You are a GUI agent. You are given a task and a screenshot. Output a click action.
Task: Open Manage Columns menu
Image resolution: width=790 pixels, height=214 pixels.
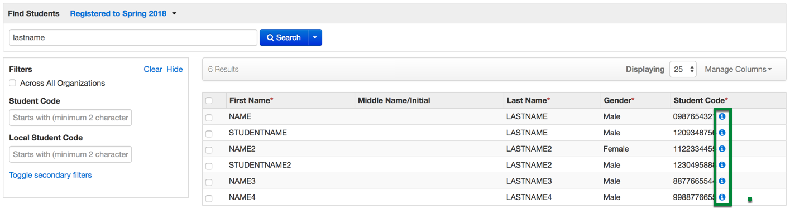pos(738,69)
